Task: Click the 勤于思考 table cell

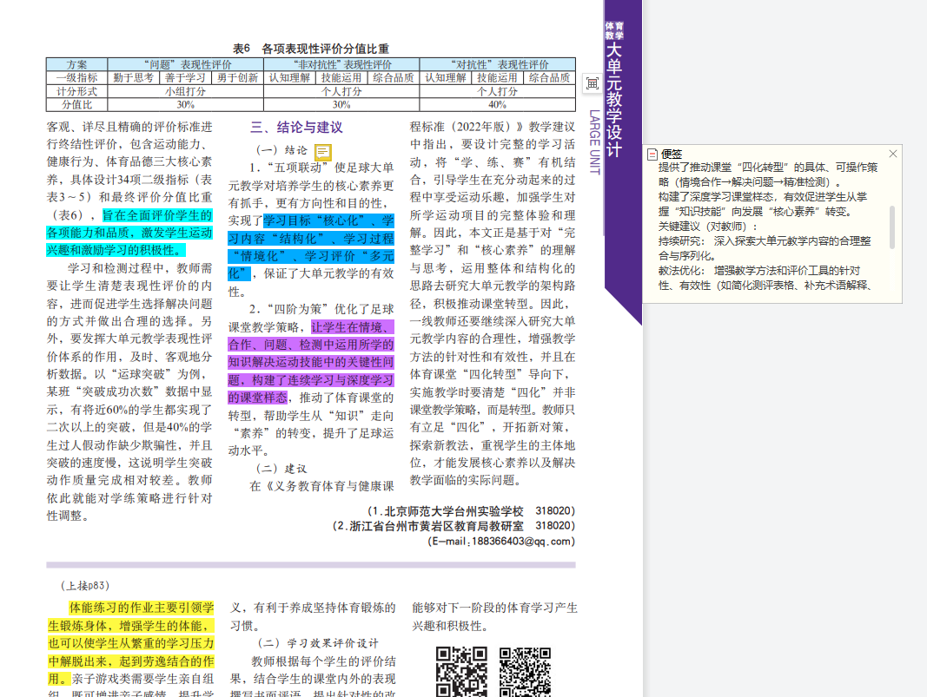Action: coord(134,78)
